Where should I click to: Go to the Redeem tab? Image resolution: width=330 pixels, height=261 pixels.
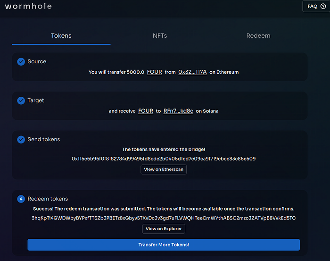coord(258,36)
